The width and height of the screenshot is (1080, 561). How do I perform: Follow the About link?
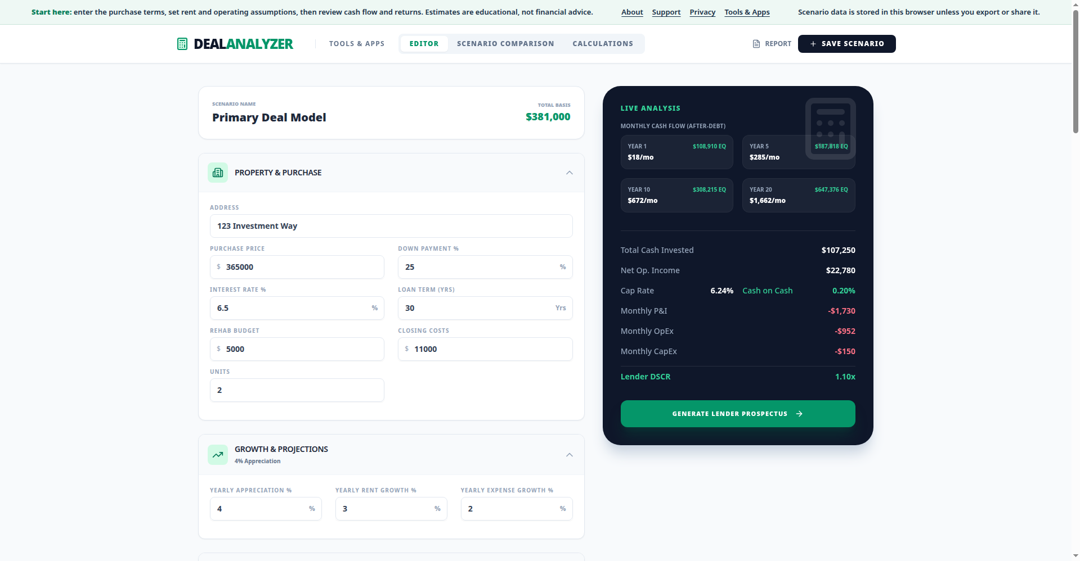pyautogui.click(x=632, y=12)
